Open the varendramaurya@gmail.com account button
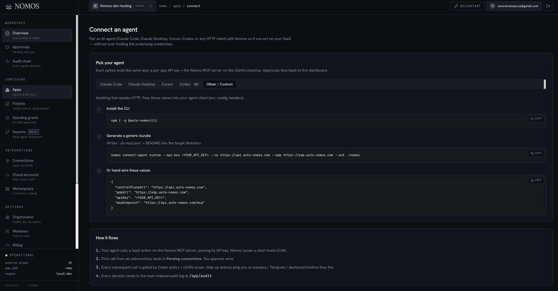 pyautogui.click(x=514, y=6)
